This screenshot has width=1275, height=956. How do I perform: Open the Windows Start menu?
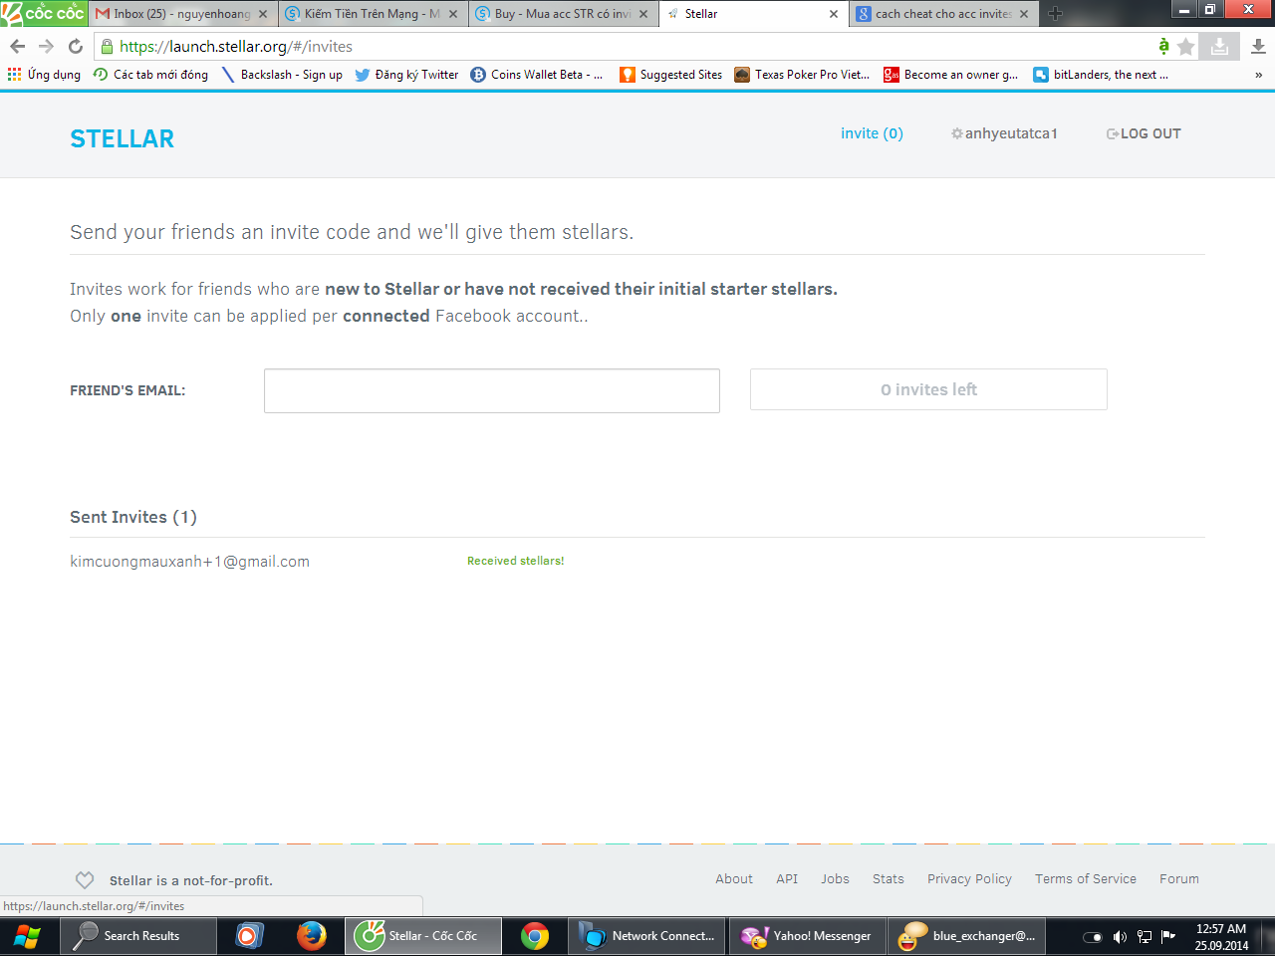(27, 936)
